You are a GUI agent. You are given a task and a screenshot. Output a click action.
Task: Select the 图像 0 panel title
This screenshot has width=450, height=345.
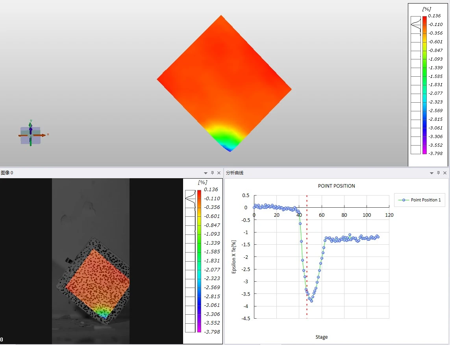point(7,173)
